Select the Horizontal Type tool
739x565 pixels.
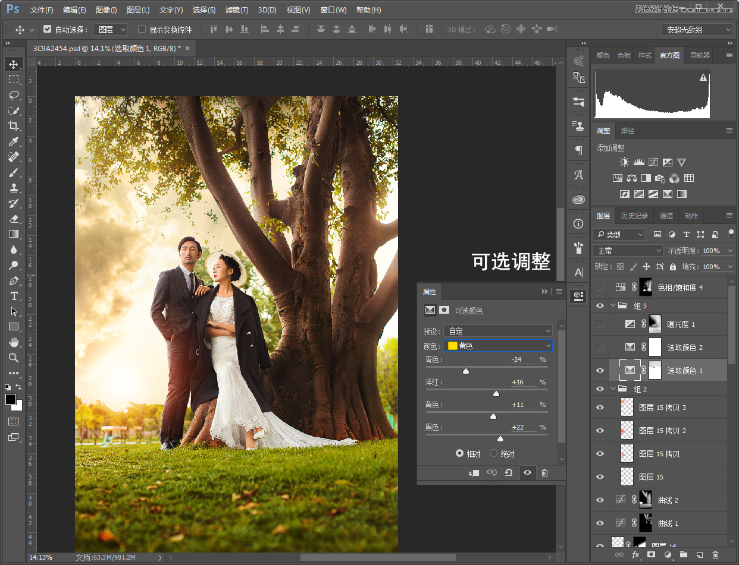13,296
